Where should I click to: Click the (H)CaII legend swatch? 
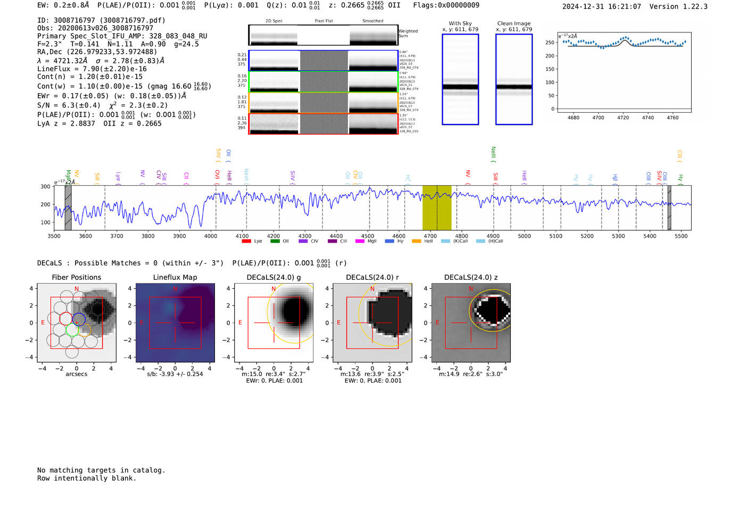pyautogui.click(x=481, y=241)
